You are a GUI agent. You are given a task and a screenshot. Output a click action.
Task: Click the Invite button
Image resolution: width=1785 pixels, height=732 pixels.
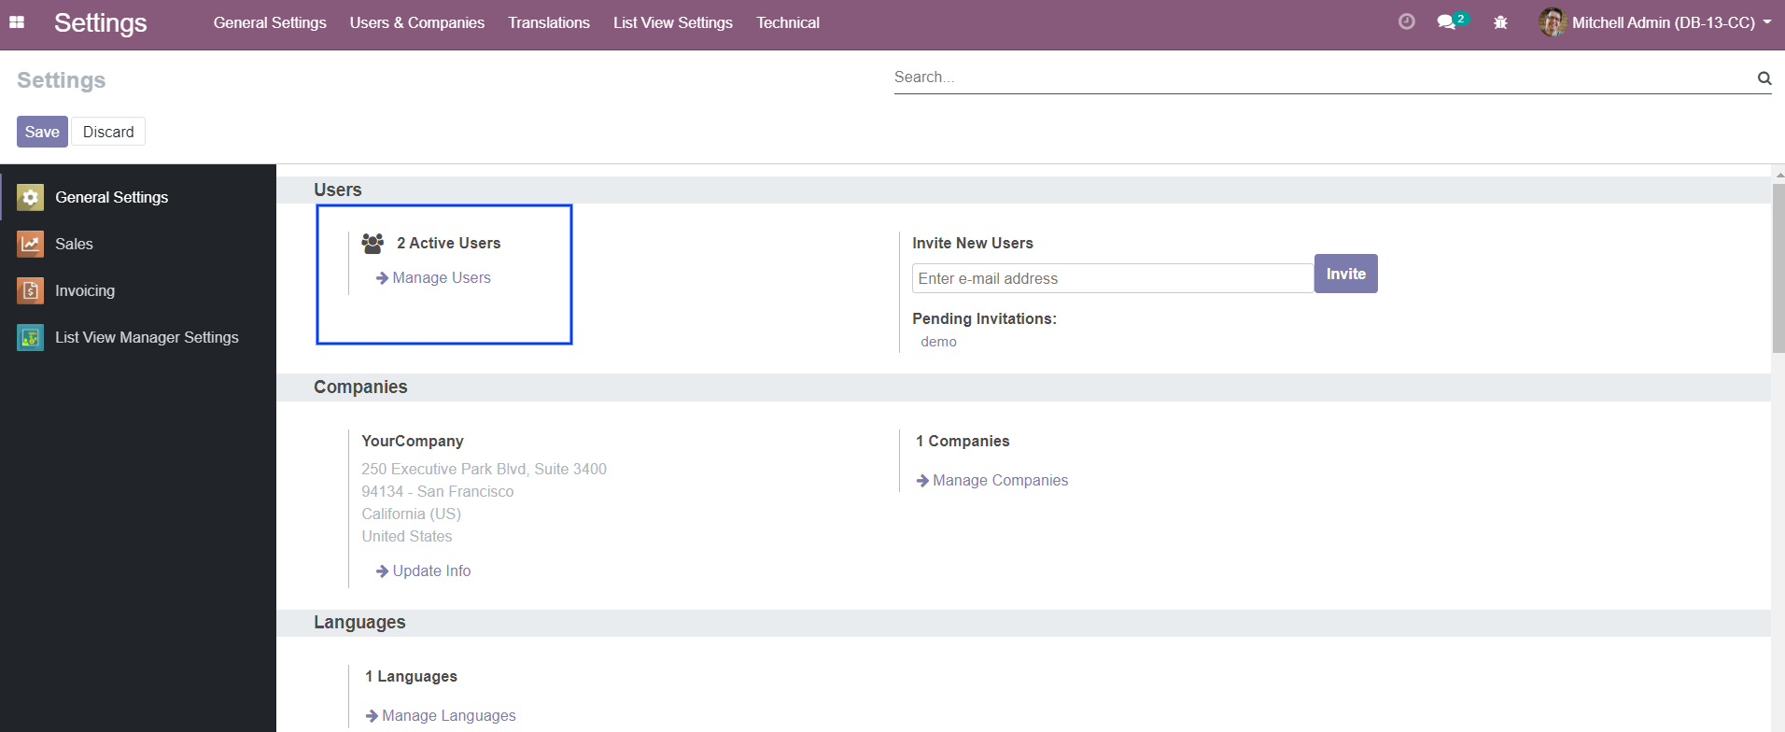pos(1345,274)
